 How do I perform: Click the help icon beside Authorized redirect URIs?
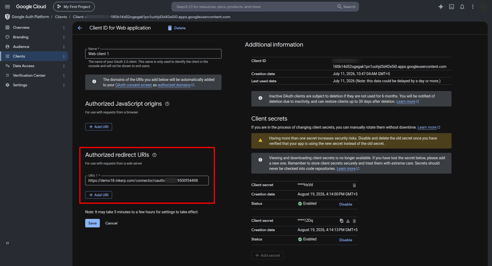click(154, 155)
